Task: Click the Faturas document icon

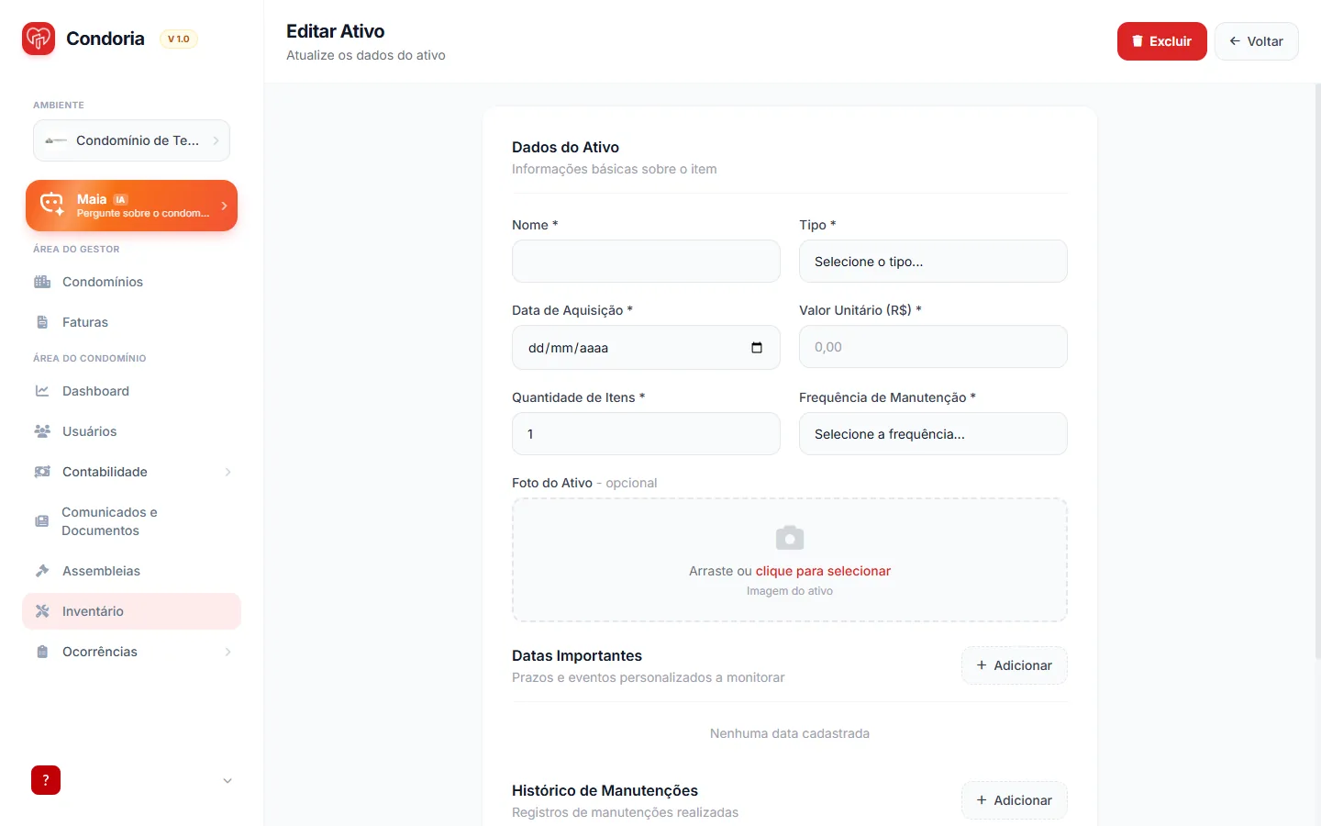Action: (x=42, y=322)
